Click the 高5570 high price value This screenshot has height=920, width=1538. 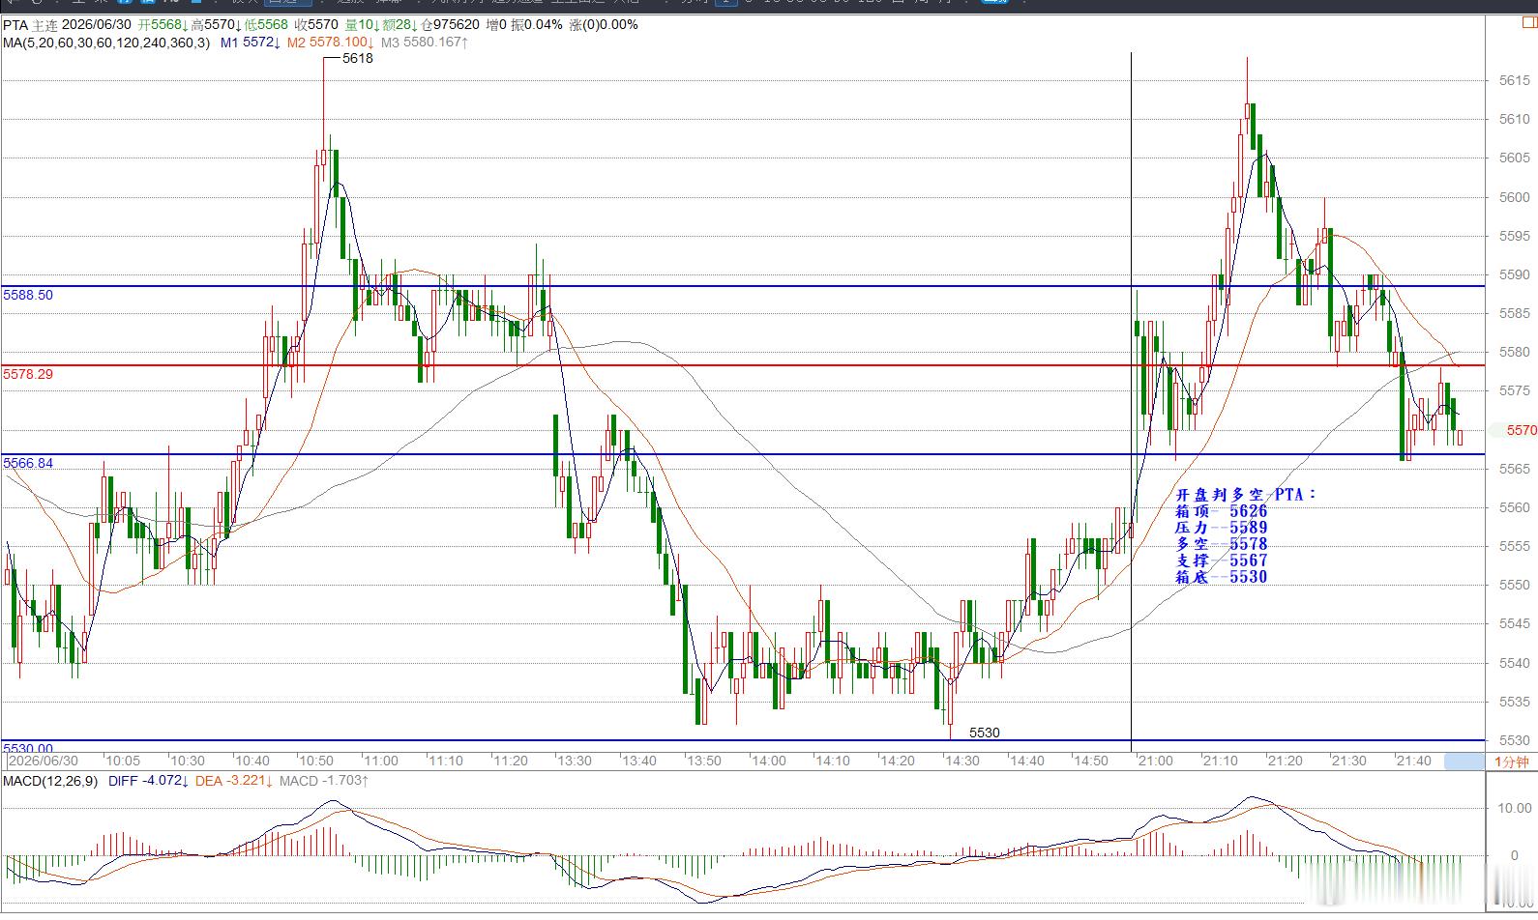coord(215,25)
